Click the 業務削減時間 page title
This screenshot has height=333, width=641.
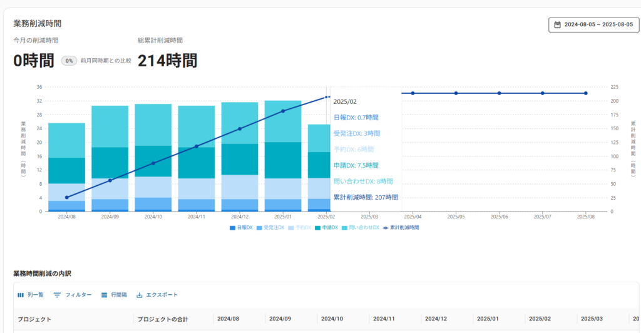(x=38, y=24)
